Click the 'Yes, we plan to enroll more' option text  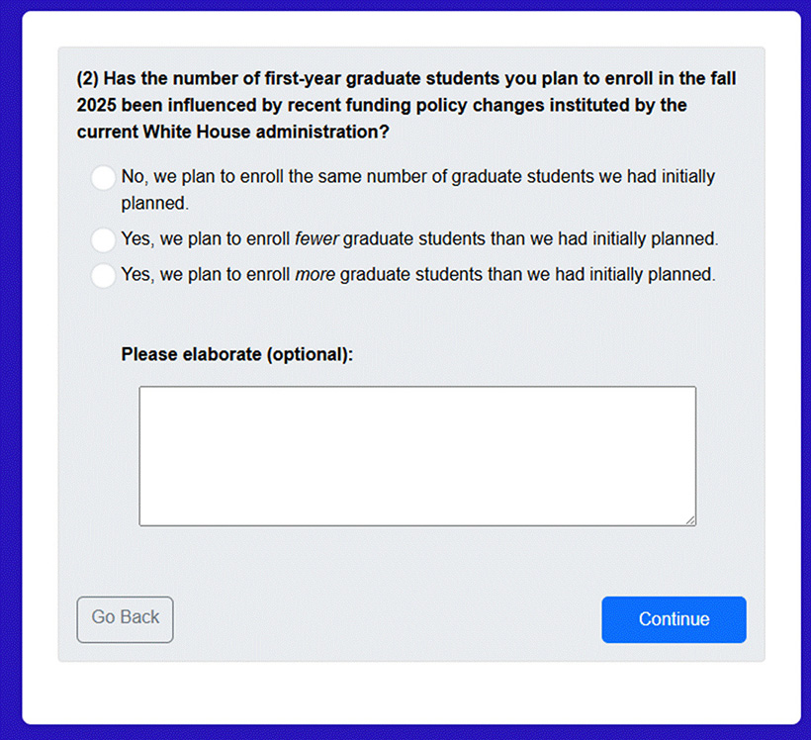(207, 275)
